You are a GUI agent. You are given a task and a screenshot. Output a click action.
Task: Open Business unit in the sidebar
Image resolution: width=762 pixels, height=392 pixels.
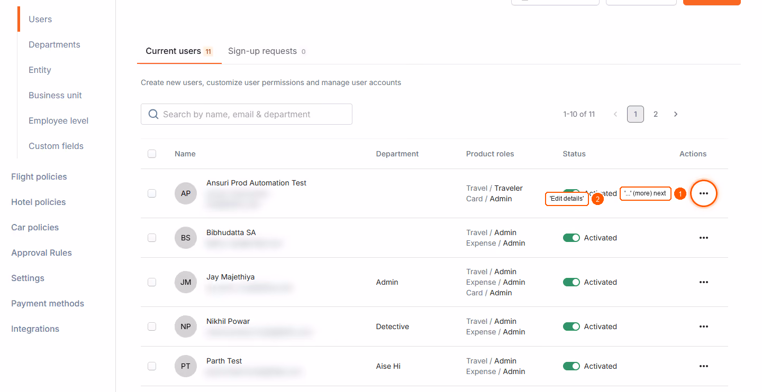(55, 95)
